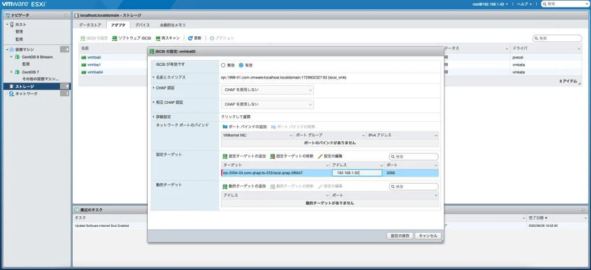
Task: Expand the Advanced Settings (詳細設定) section
Action: pyautogui.click(x=154, y=117)
